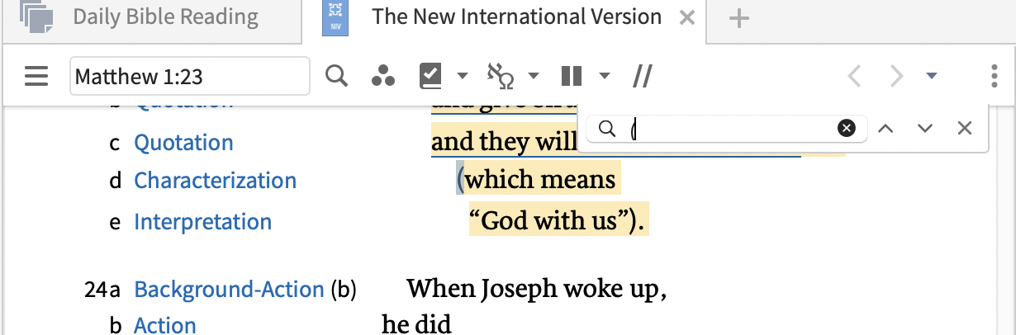Close The New International Version tab
The width and height of the screenshot is (1016, 335).
(686, 17)
